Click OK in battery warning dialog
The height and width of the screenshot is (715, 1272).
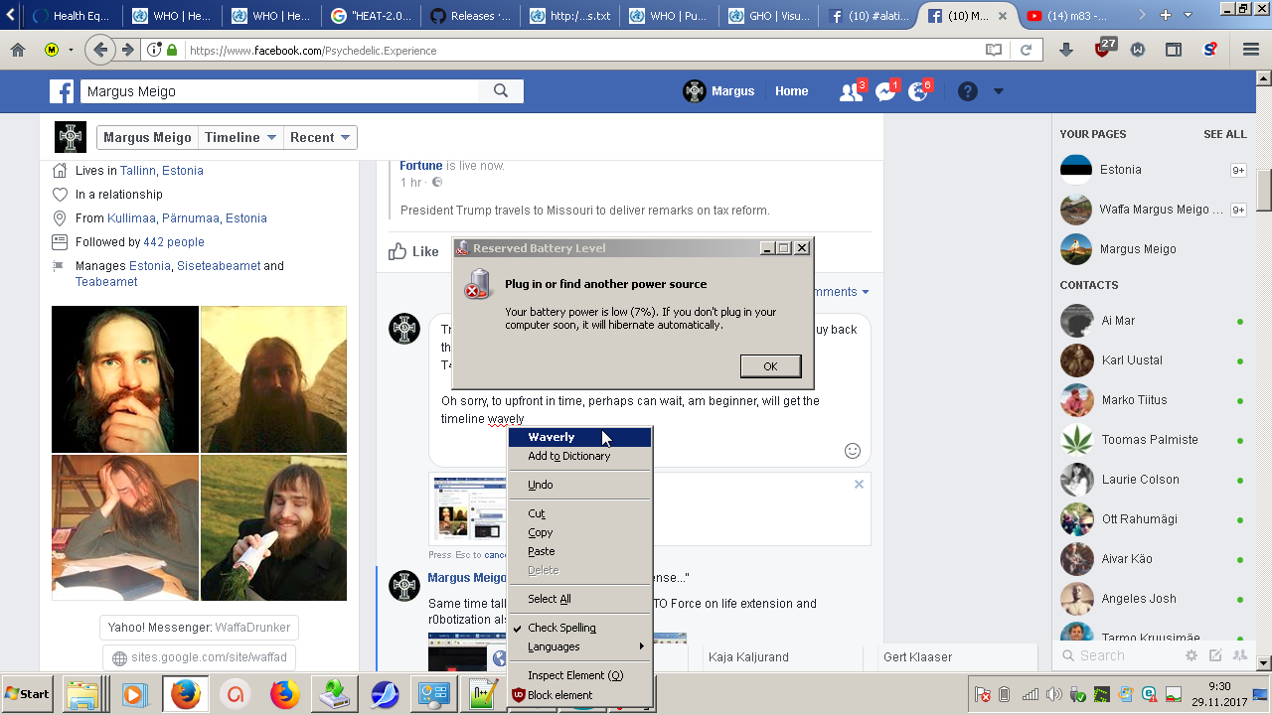[x=770, y=366]
